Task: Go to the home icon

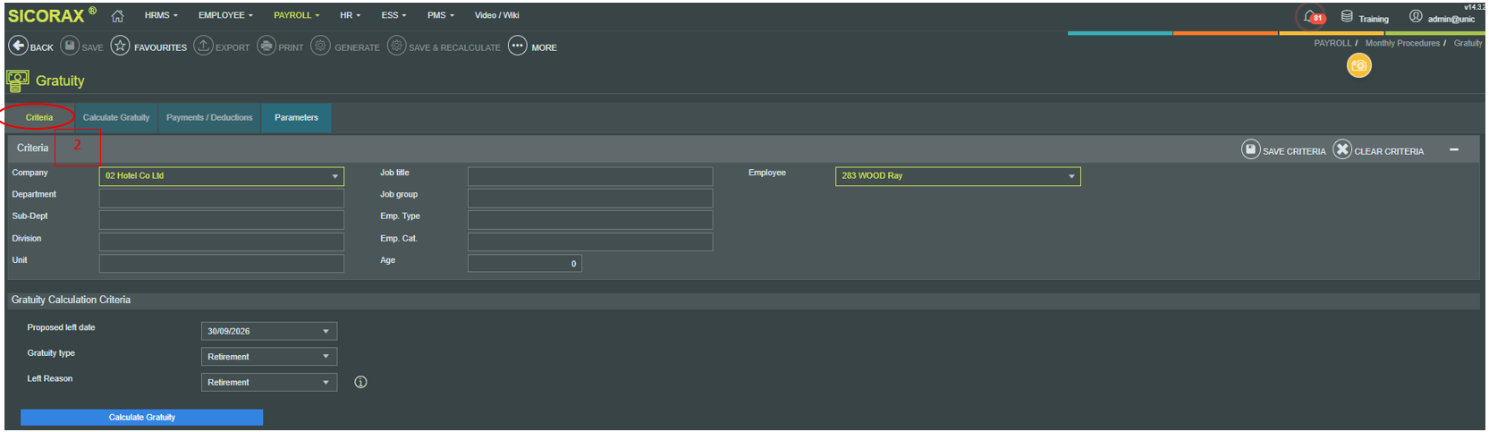Action: 117,16
